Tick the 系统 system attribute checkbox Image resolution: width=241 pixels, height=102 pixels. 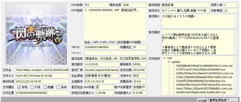pyautogui.click(x=58, y=87)
